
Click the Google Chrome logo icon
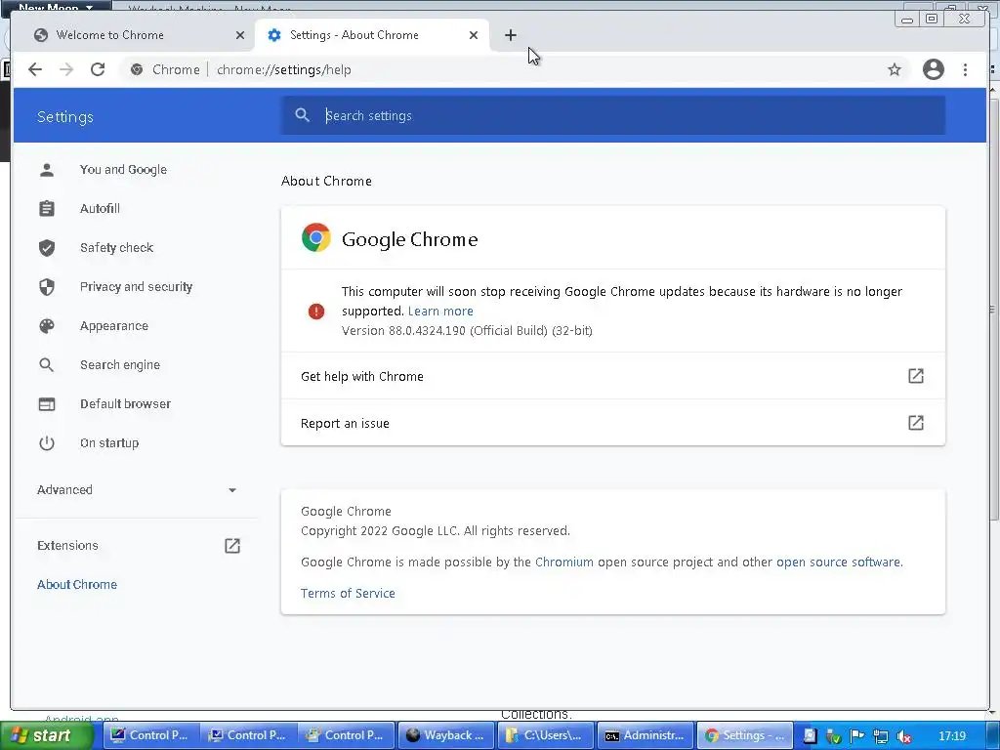coord(316,238)
